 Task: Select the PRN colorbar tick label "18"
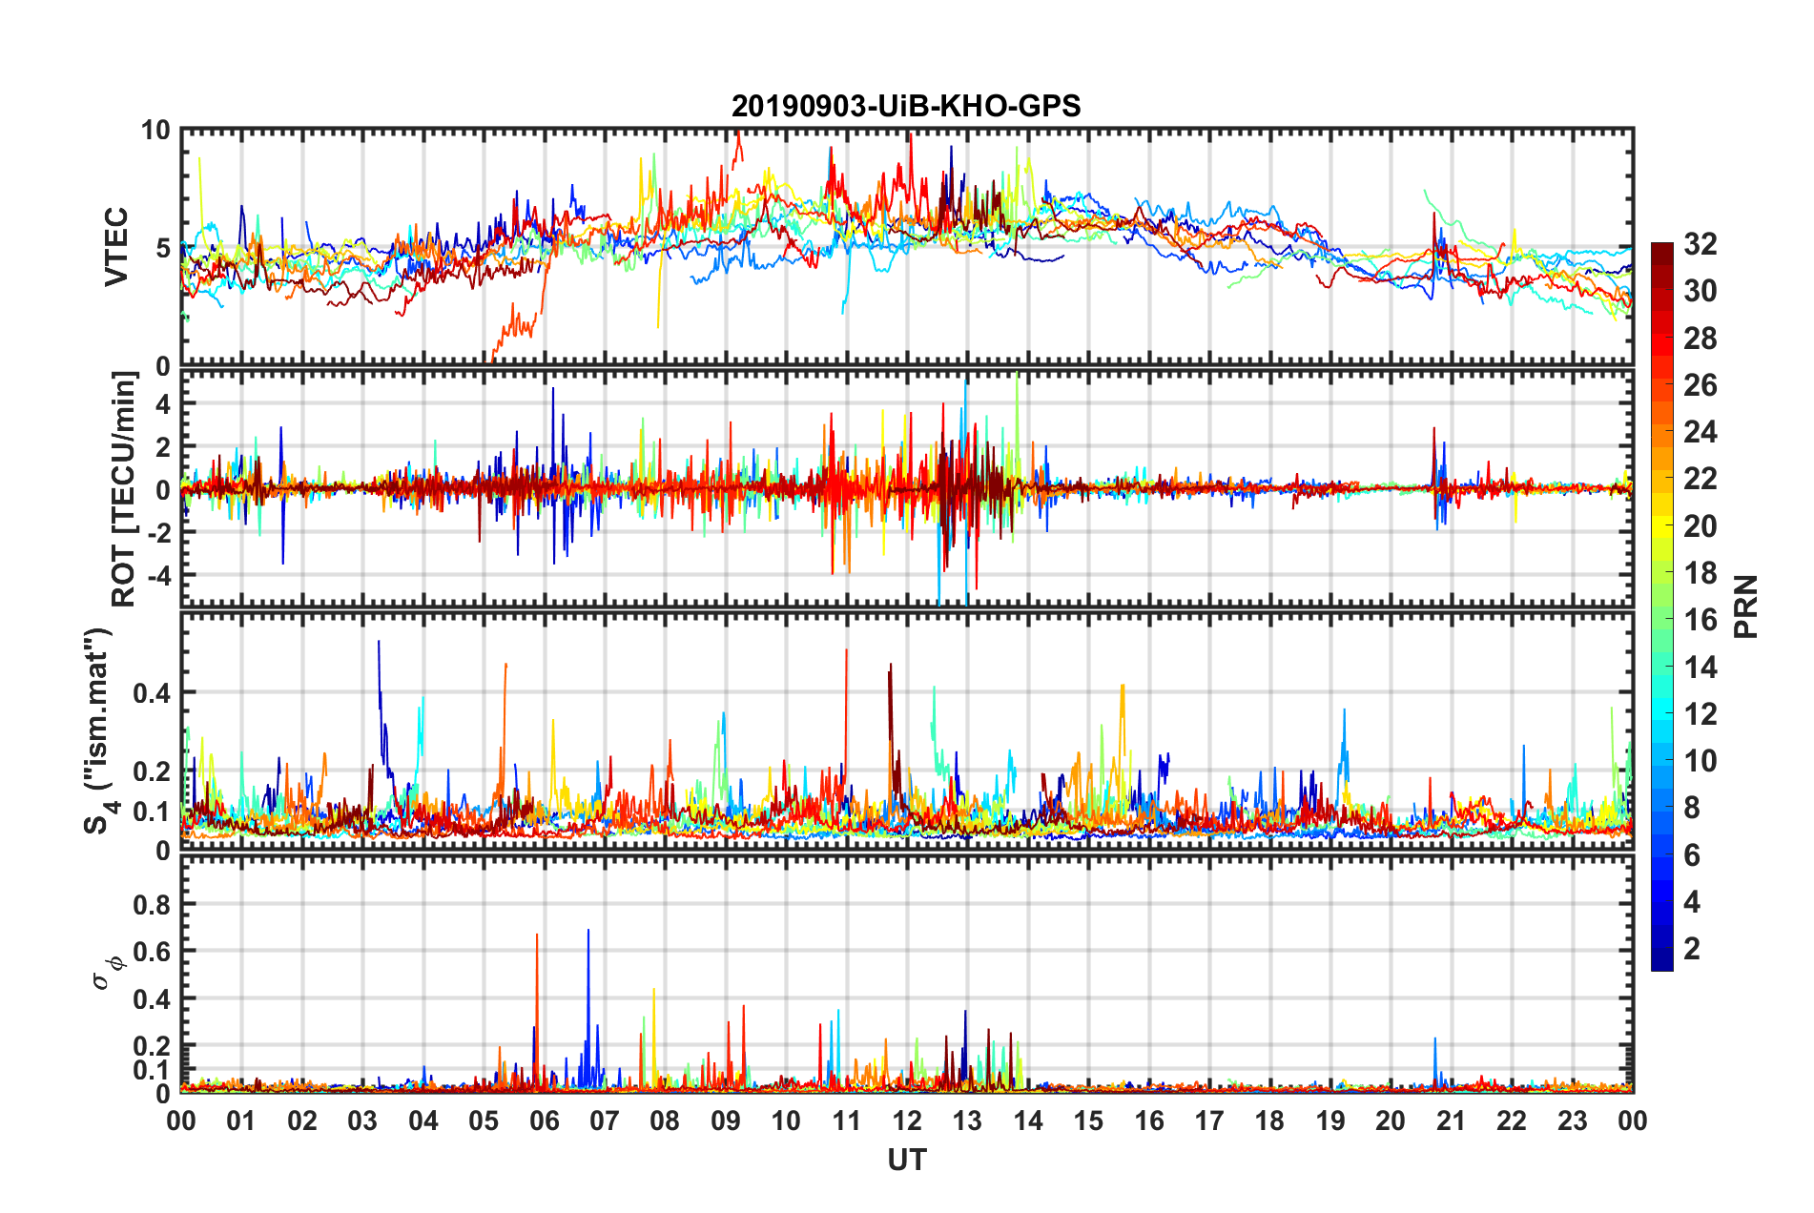[x=1701, y=573]
